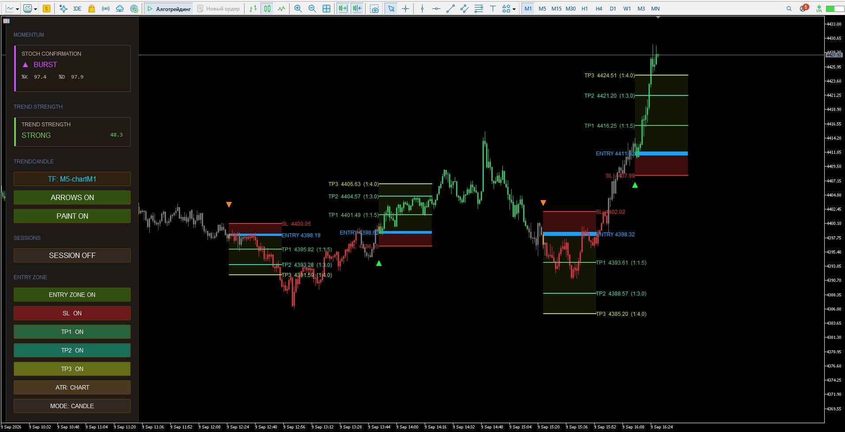Click the Алготрейдинг button
This screenshot has width=845, height=432.
click(169, 8)
